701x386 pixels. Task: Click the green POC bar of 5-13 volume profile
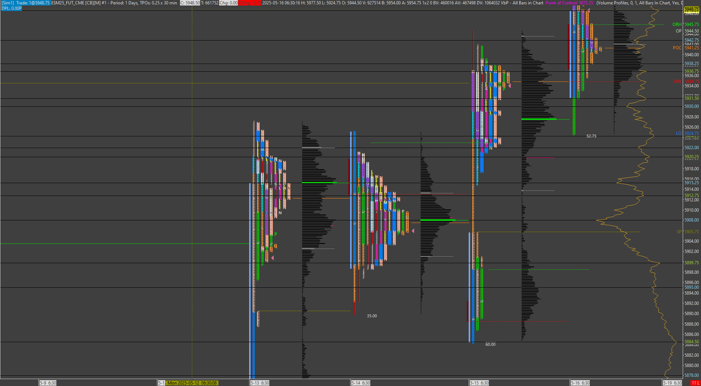(319, 182)
